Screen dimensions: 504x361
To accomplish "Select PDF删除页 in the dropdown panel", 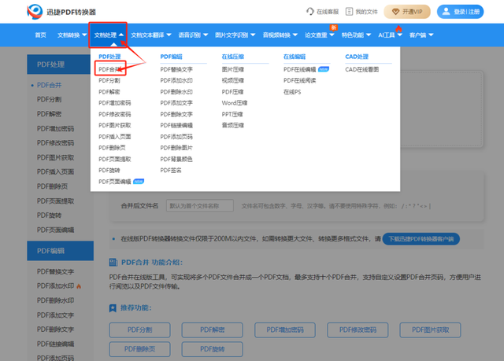I will tap(112, 148).
